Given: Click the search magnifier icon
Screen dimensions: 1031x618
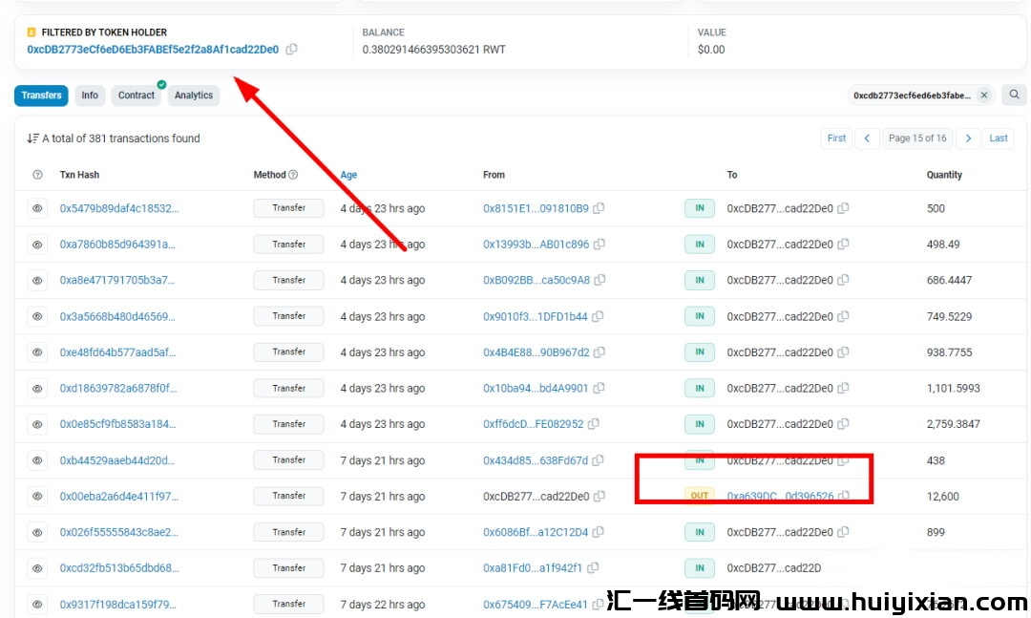Looking at the screenshot, I should pos(1015,95).
